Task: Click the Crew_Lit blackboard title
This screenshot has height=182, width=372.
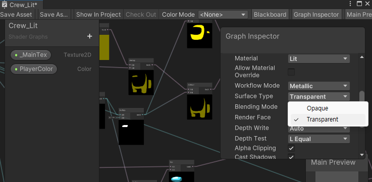Action: pyautogui.click(x=23, y=26)
